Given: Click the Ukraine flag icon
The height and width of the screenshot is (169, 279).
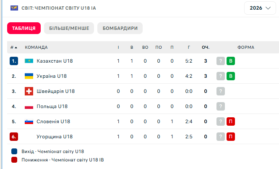Looking at the screenshot, I should (29, 76).
